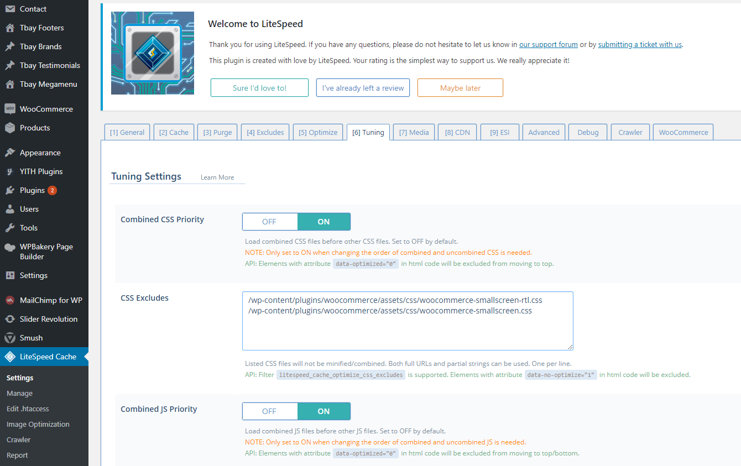The height and width of the screenshot is (466, 741).
Task: Click the Smush icon in sidebar
Action: pyautogui.click(x=10, y=338)
